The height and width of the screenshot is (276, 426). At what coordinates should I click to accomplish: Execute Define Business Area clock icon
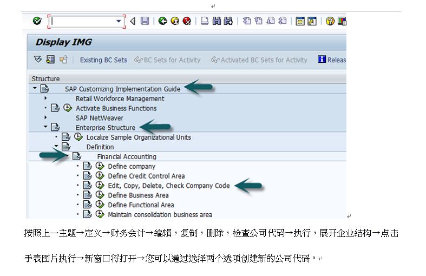(x=100, y=195)
